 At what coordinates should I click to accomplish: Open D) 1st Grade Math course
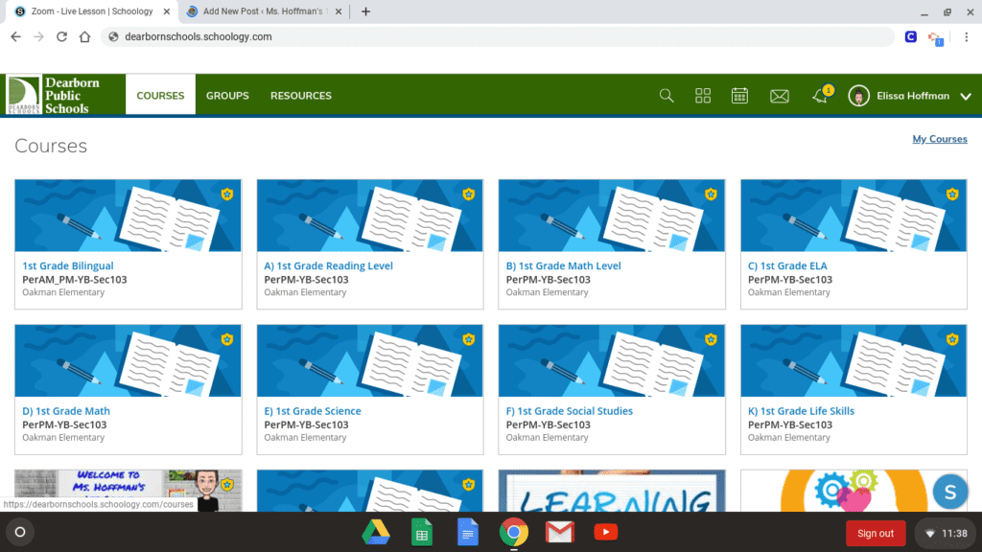[x=66, y=411]
